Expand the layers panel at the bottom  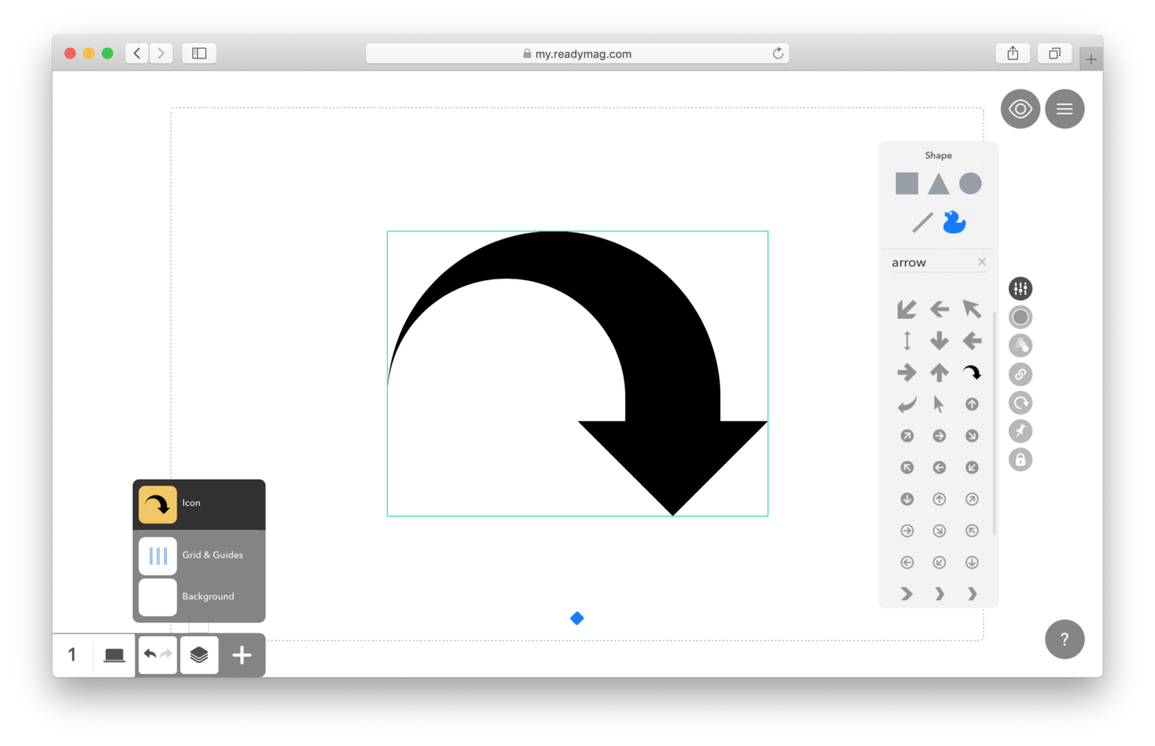click(199, 655)
